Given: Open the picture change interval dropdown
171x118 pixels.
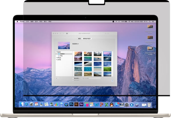Looking at the screenshot, I should pos(92,78).
